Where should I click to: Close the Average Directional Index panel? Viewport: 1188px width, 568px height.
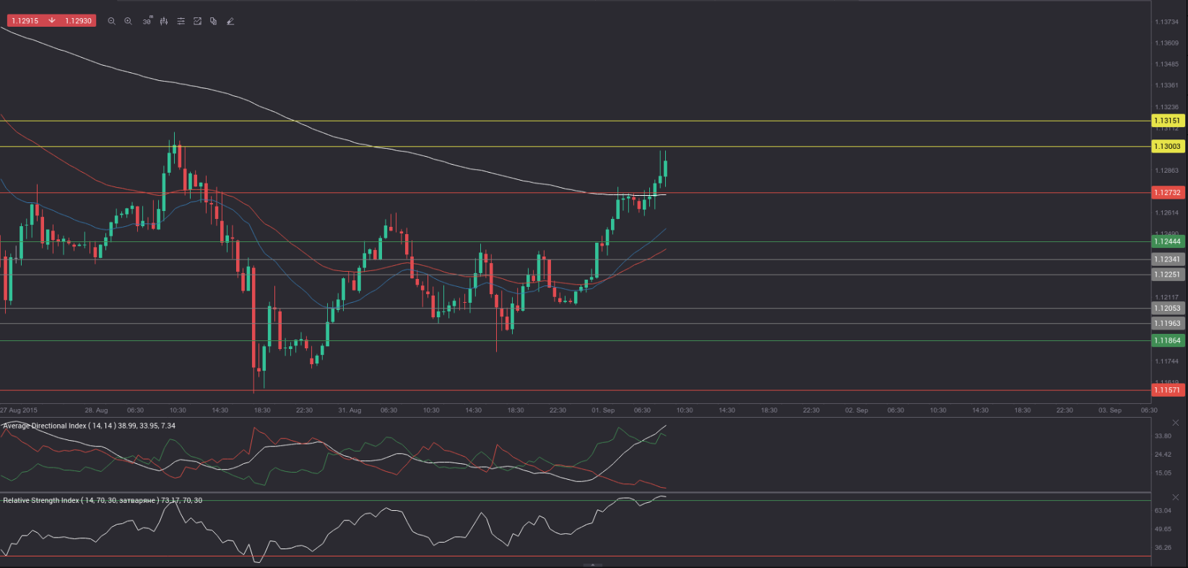click(x=1175, y=423)
